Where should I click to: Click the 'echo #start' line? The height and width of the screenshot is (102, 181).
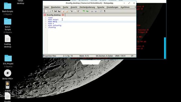point(53,20)
